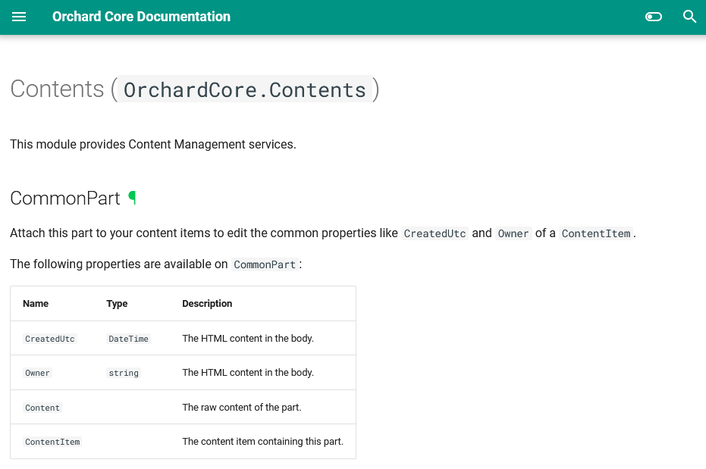
Task: Click the OrchardCore.Contents code in the title
Action: pyautogui.click(x=245, y=89)
